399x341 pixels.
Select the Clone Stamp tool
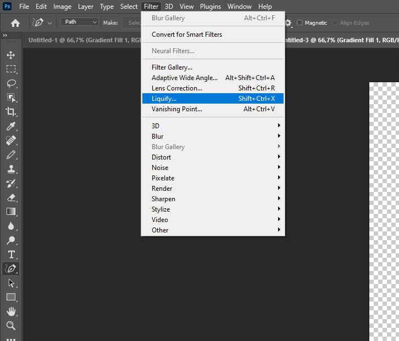[11, 169]
